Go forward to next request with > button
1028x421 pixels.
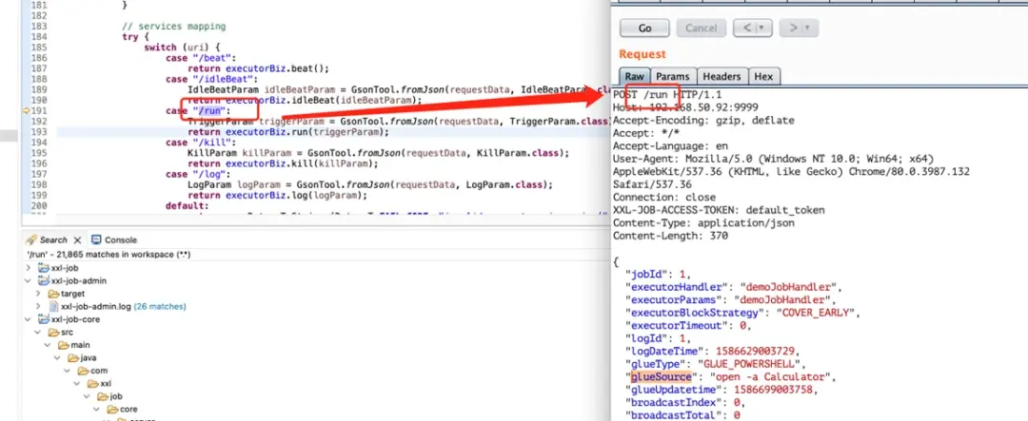[x=793, y=29]
